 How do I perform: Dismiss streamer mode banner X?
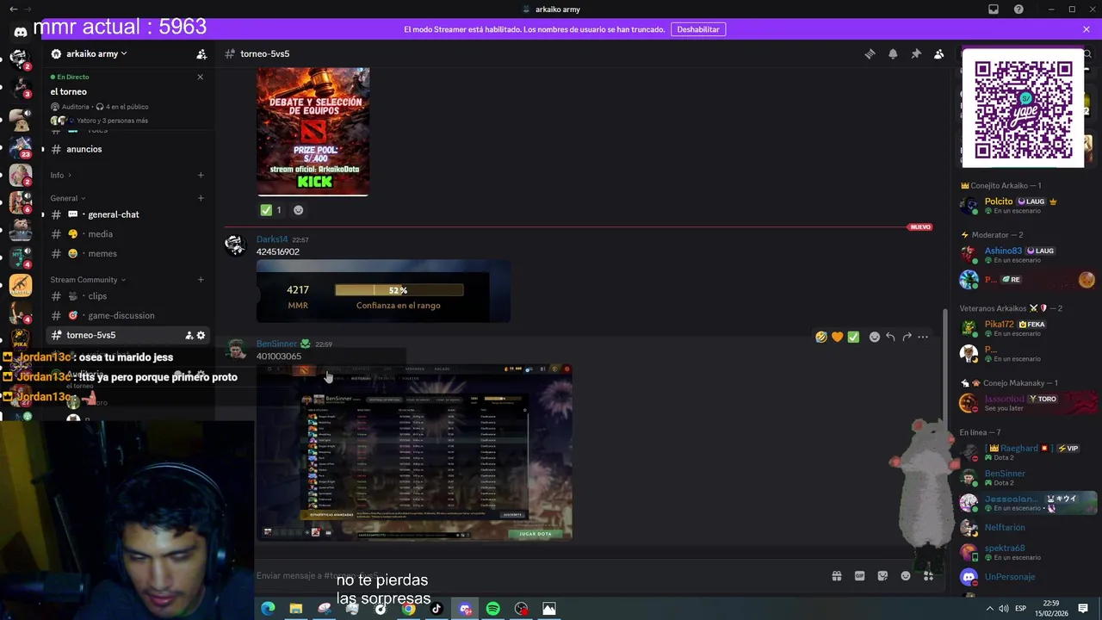pos(1087,29)
